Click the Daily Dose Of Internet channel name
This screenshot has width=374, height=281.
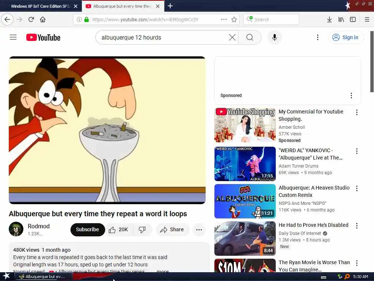click(x=299, y=233)
